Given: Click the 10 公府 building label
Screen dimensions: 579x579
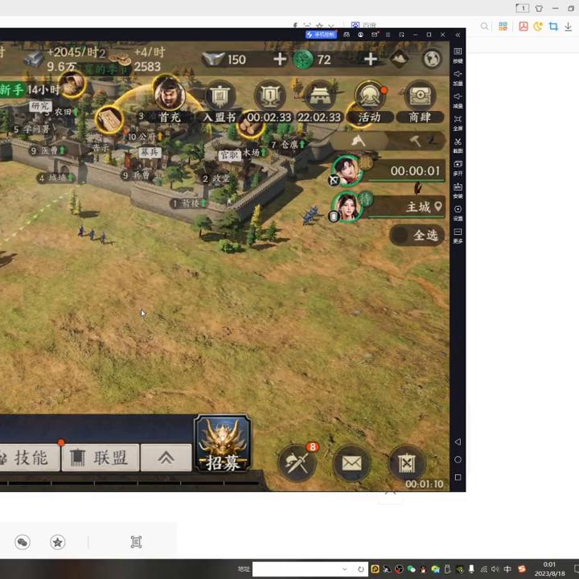Looking at the screenshot, I should coord(144,137).
